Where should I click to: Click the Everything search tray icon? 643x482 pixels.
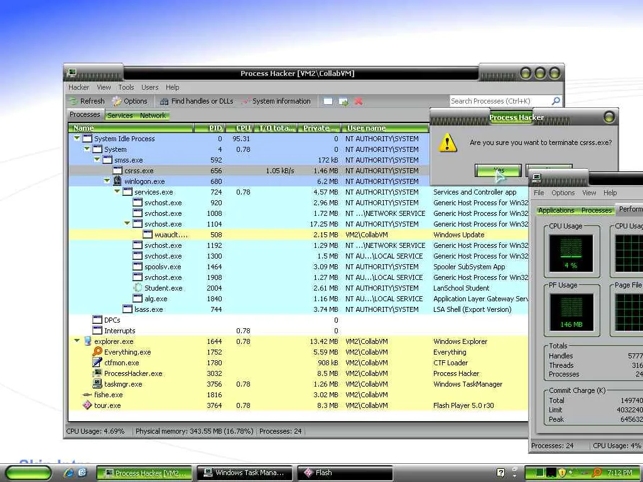click(598, 473)
